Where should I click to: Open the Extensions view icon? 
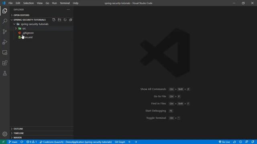tap(5, 63)
